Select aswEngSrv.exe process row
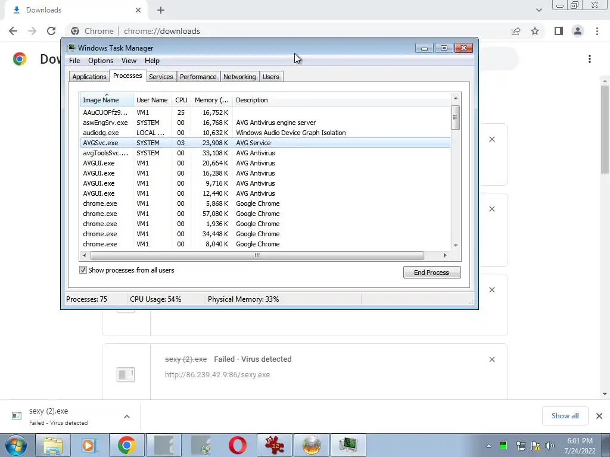Screen dimensions: 610x457 265,123
